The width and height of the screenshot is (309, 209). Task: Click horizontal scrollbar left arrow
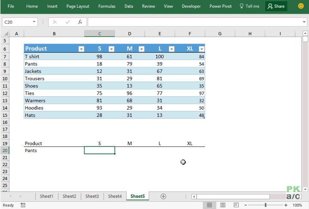(x=194, y=197)
